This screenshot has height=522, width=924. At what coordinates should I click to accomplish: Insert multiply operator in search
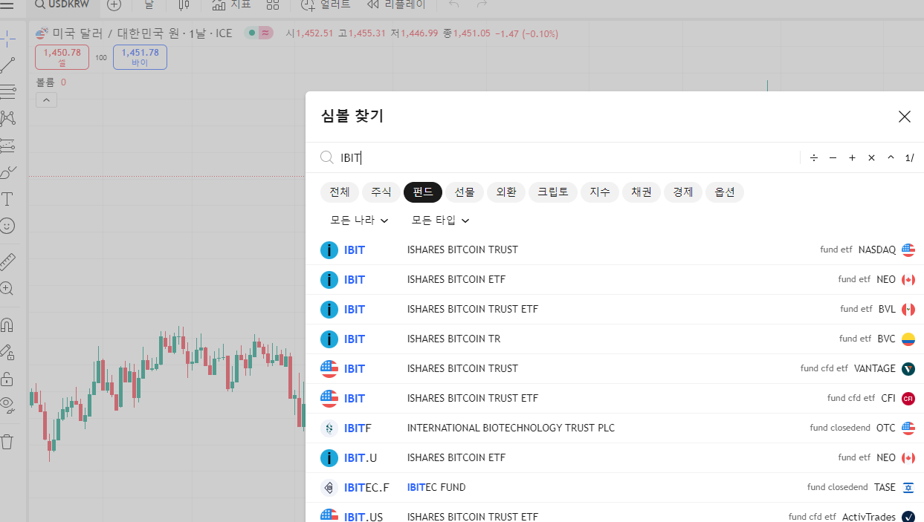pyautogui.click(x=872, y=157)
